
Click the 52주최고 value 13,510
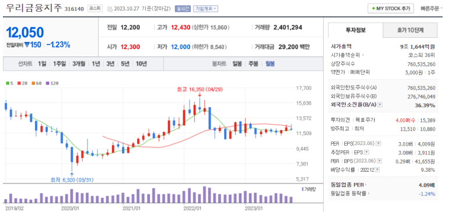[408, 129]
